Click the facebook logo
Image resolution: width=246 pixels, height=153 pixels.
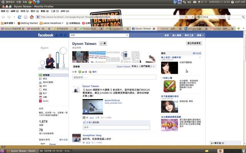tap(46, 35)
